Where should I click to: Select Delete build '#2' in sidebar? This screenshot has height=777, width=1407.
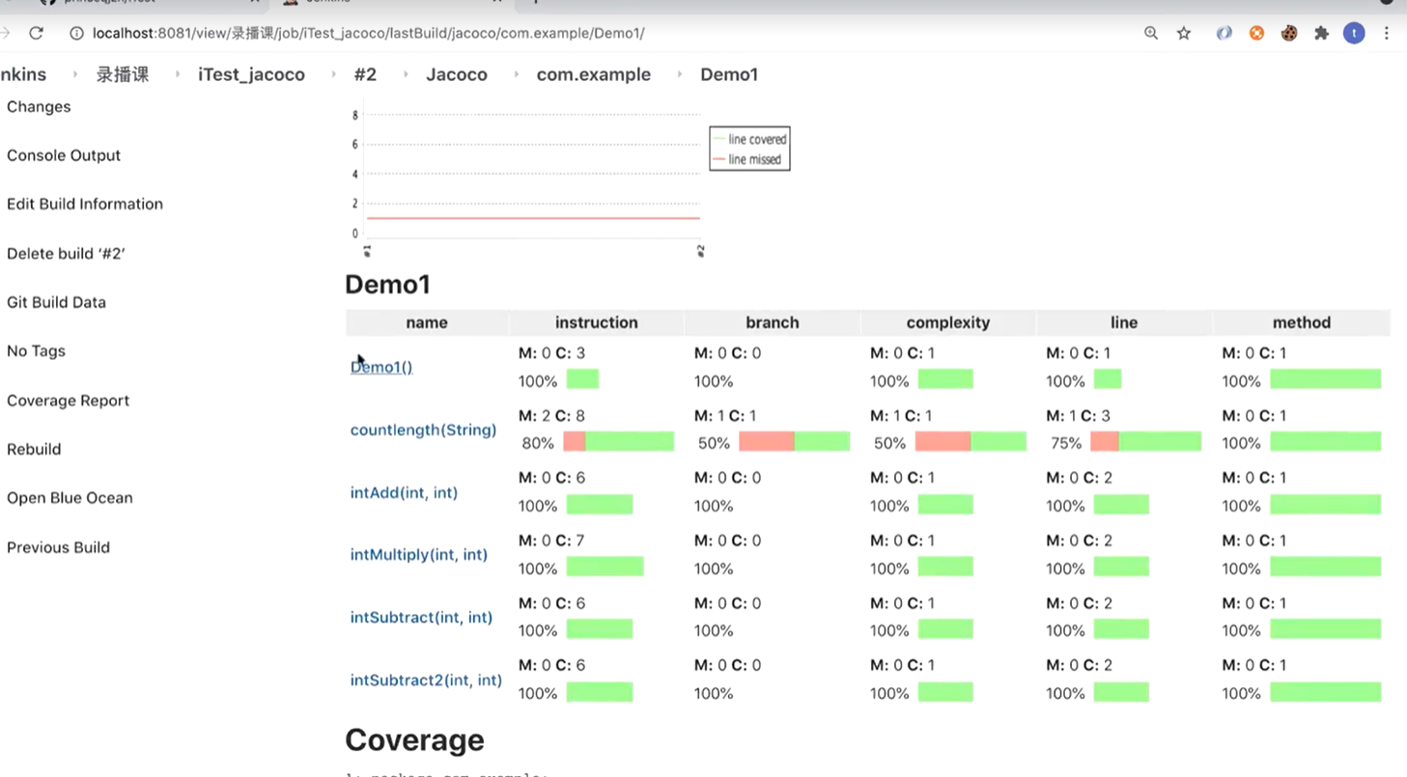pyautogui.click(x=66, y=254)
